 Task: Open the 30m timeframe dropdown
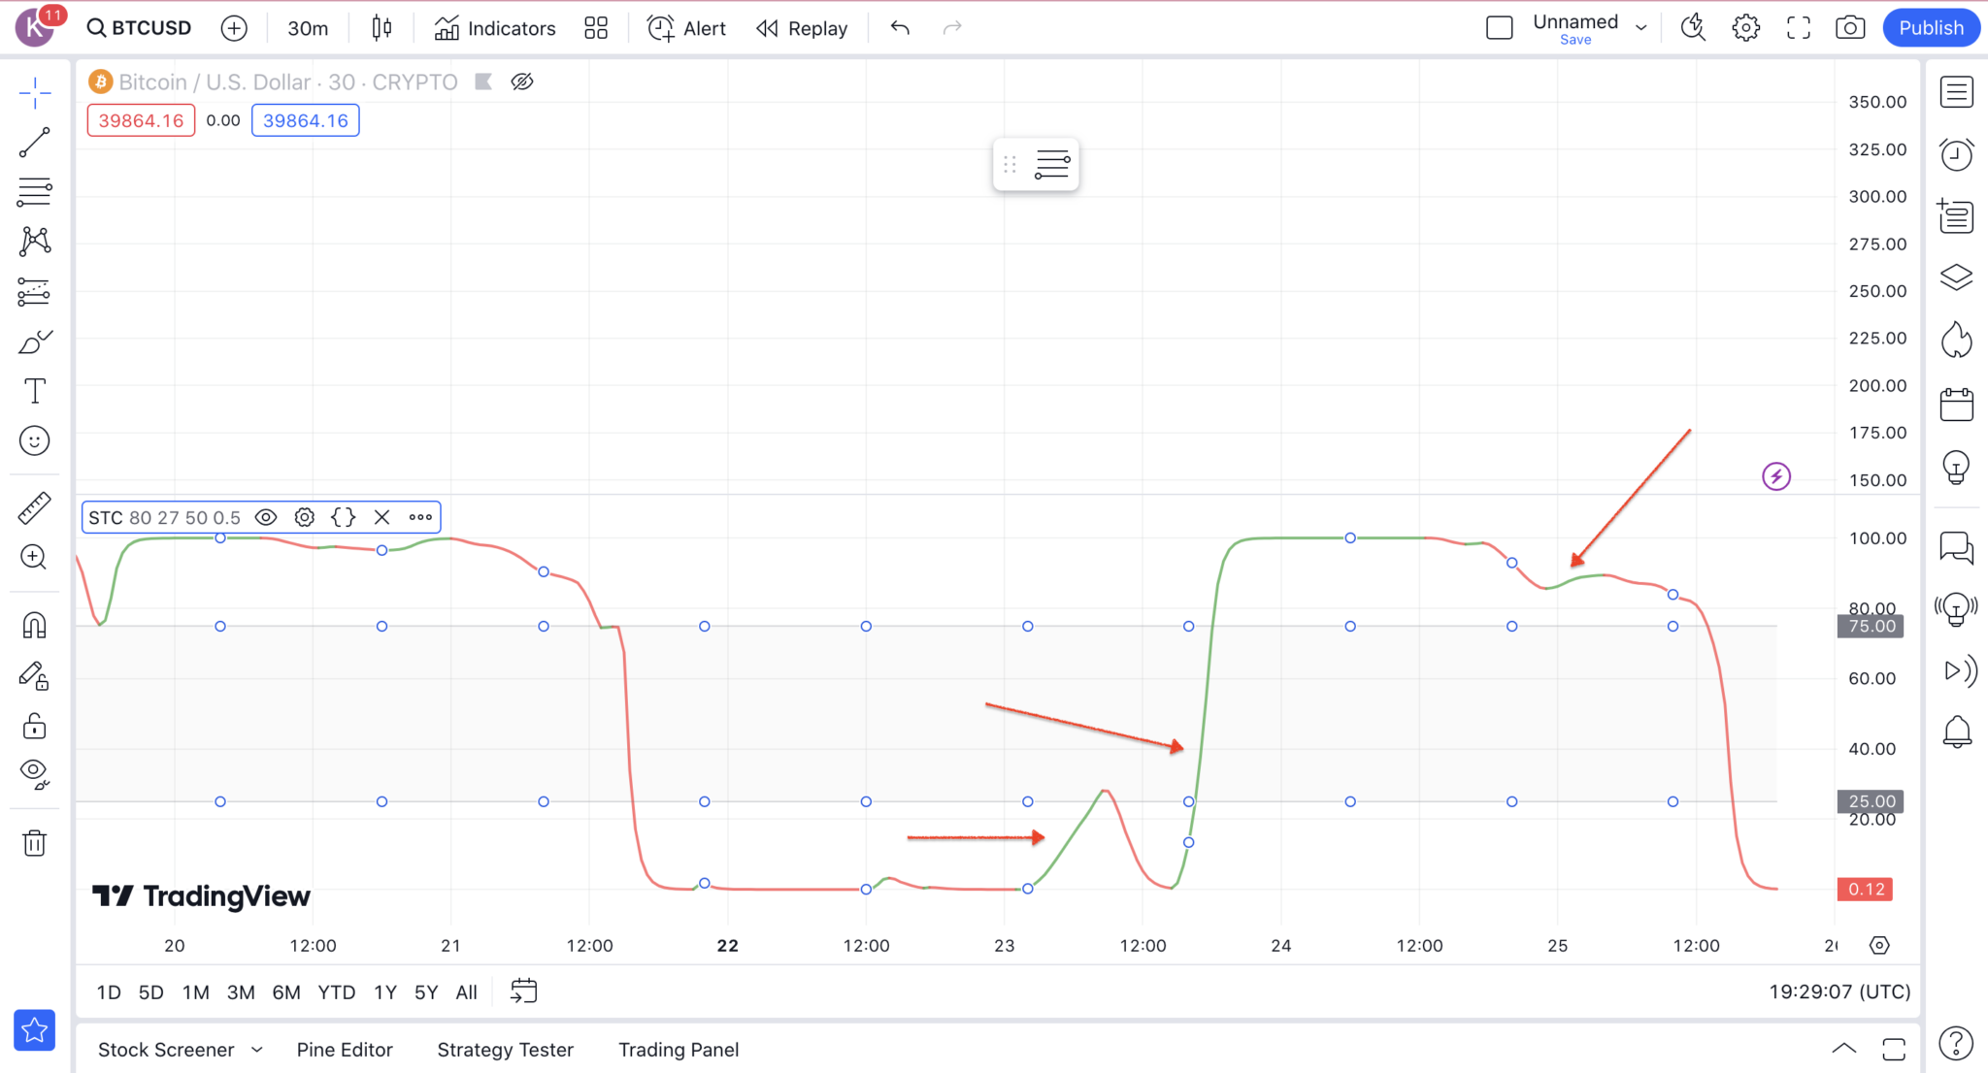click(307, 27)
